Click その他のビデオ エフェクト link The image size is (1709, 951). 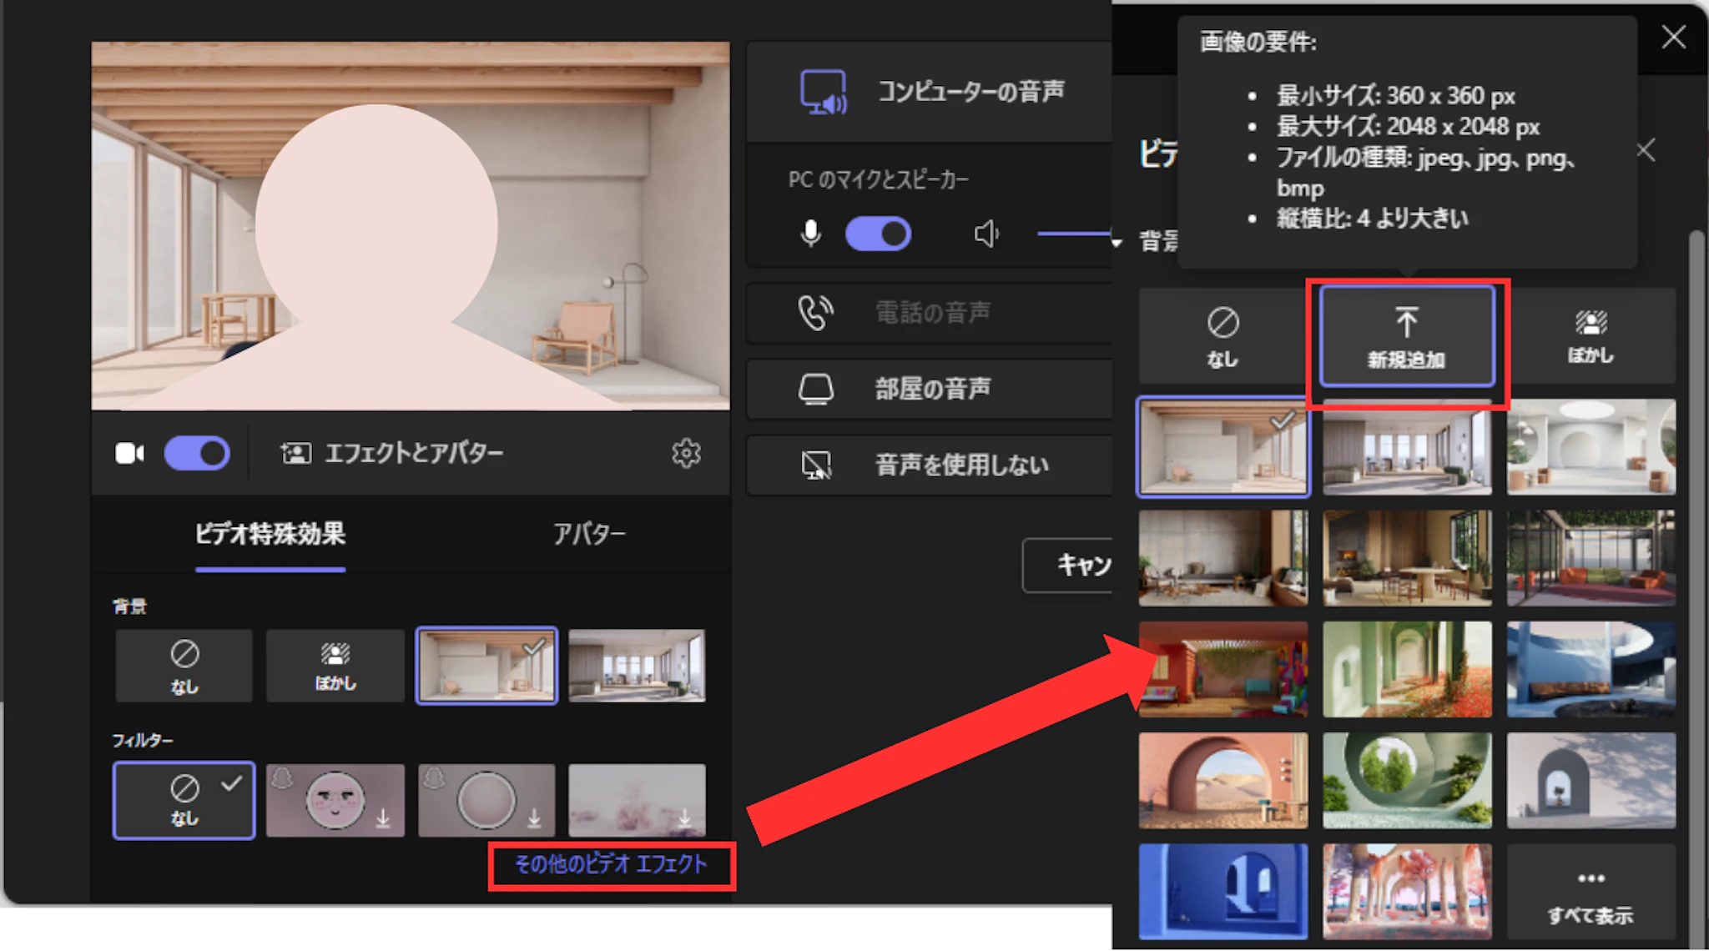point(611,865)
